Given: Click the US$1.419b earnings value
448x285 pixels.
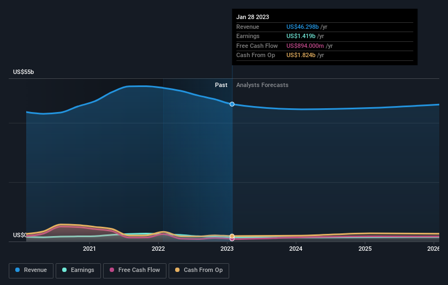Looking at the screenshot, I should coord(301,36).
